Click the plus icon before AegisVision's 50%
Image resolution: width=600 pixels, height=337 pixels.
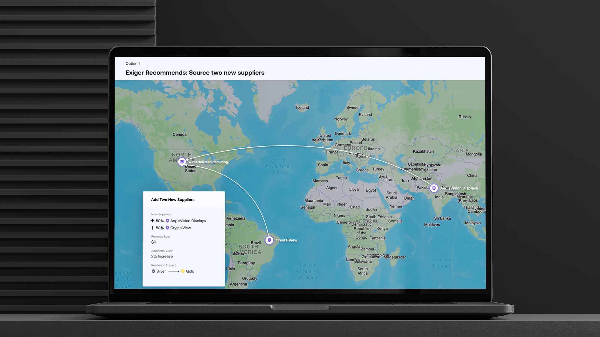pos(152,221)
